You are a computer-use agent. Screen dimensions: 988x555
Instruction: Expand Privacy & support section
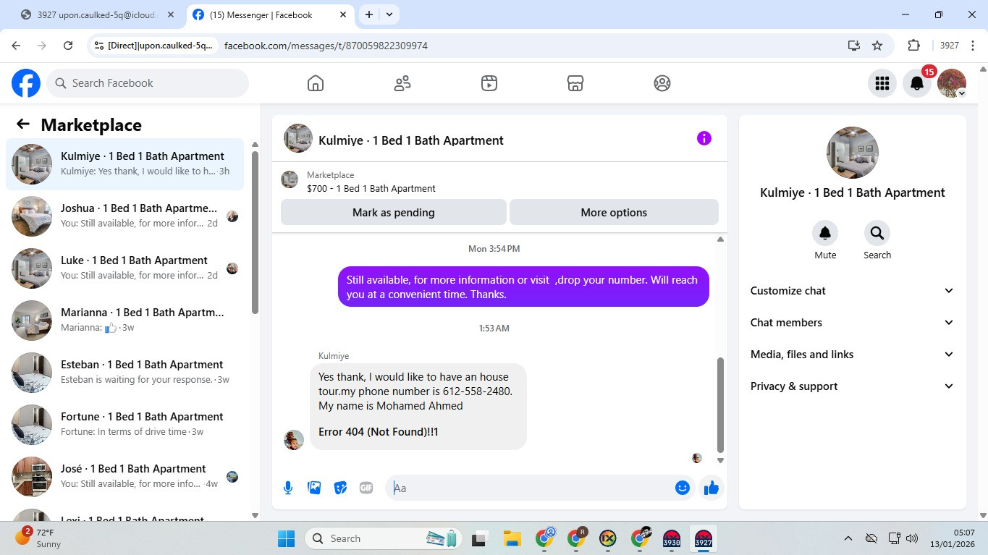853,386
